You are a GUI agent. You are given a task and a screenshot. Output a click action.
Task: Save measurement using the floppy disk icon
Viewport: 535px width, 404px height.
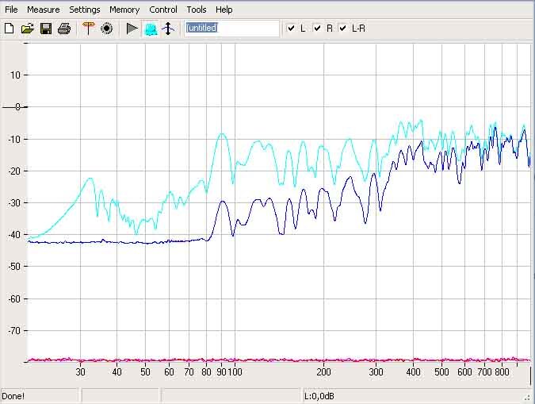click(45, 29)
